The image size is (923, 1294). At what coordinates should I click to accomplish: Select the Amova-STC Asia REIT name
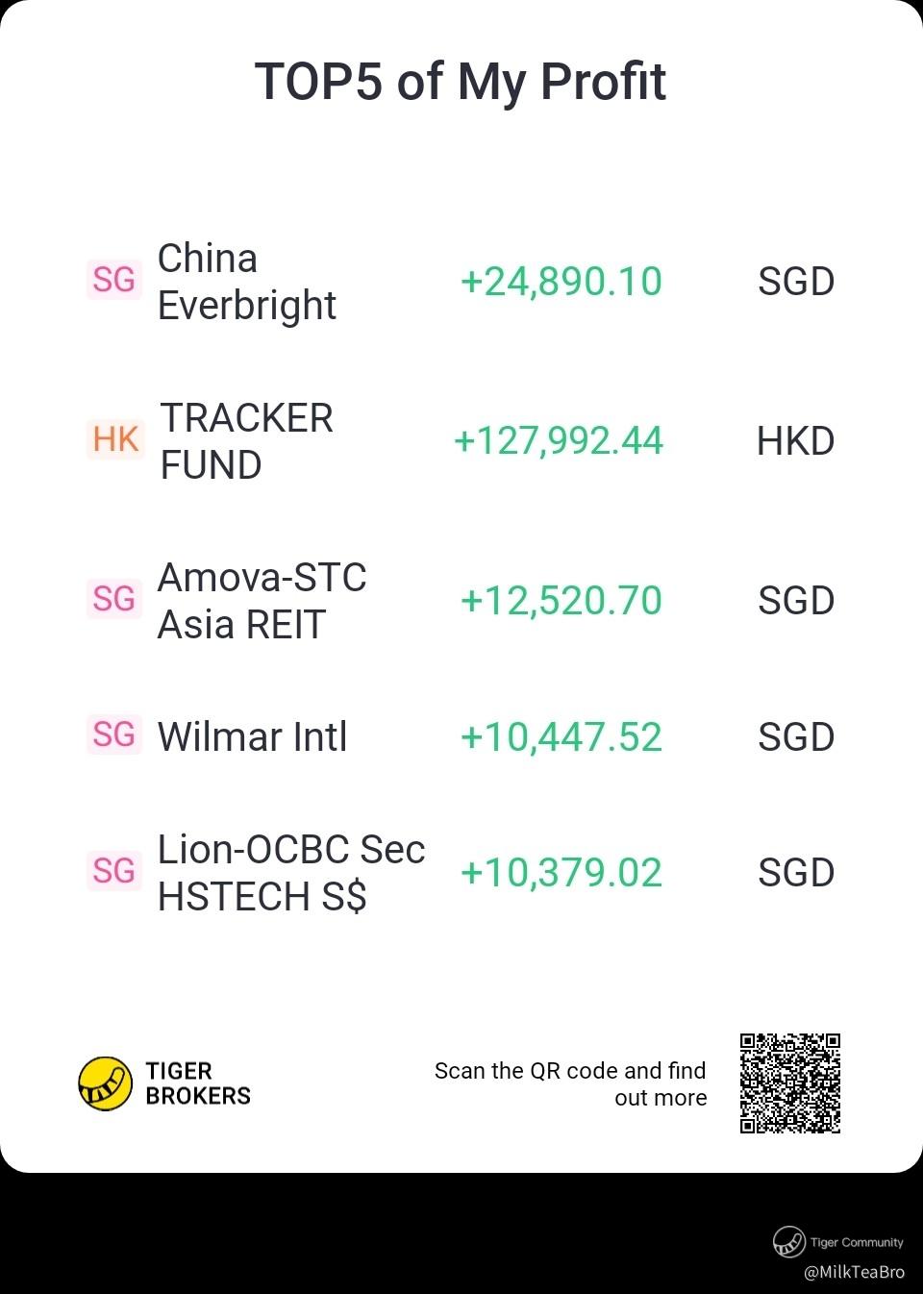262,601
